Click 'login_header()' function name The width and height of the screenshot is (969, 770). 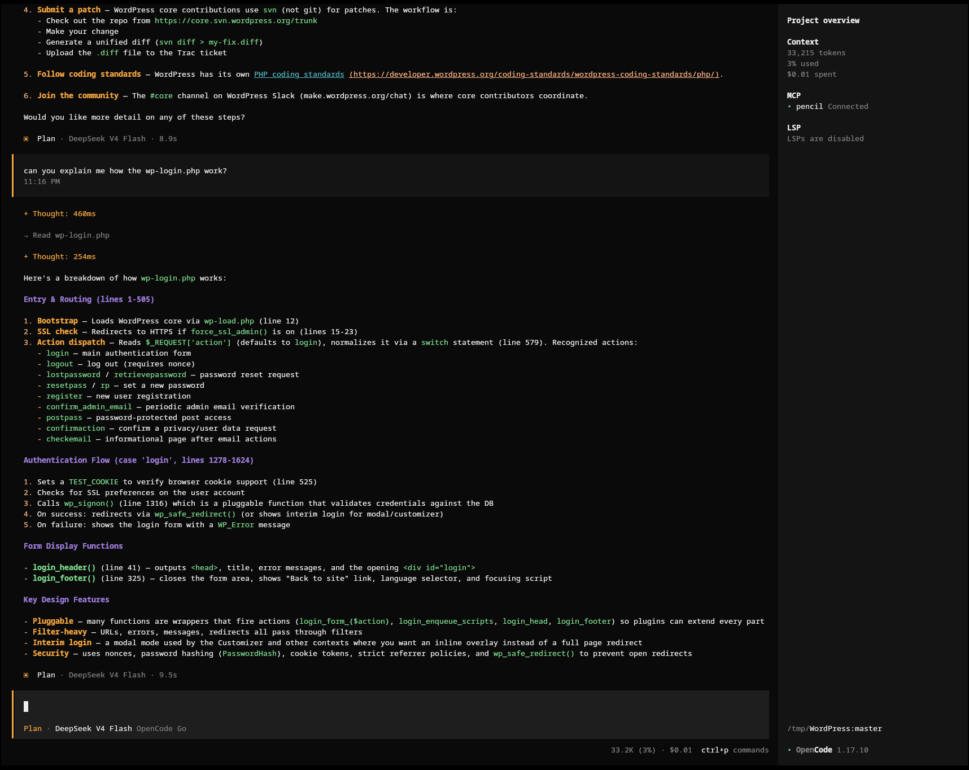point(64,568)
